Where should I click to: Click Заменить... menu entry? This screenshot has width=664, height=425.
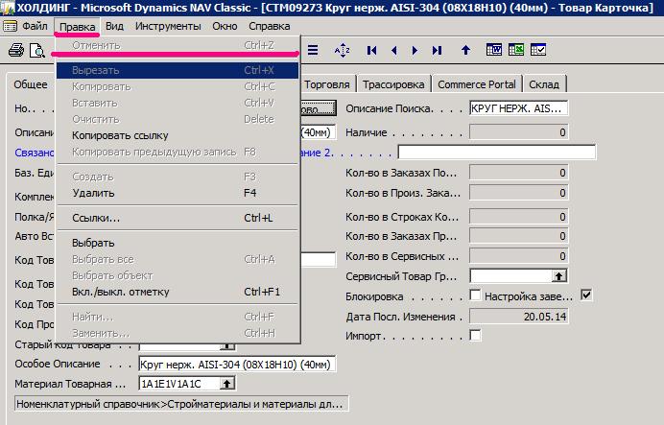tap(178, 333)
